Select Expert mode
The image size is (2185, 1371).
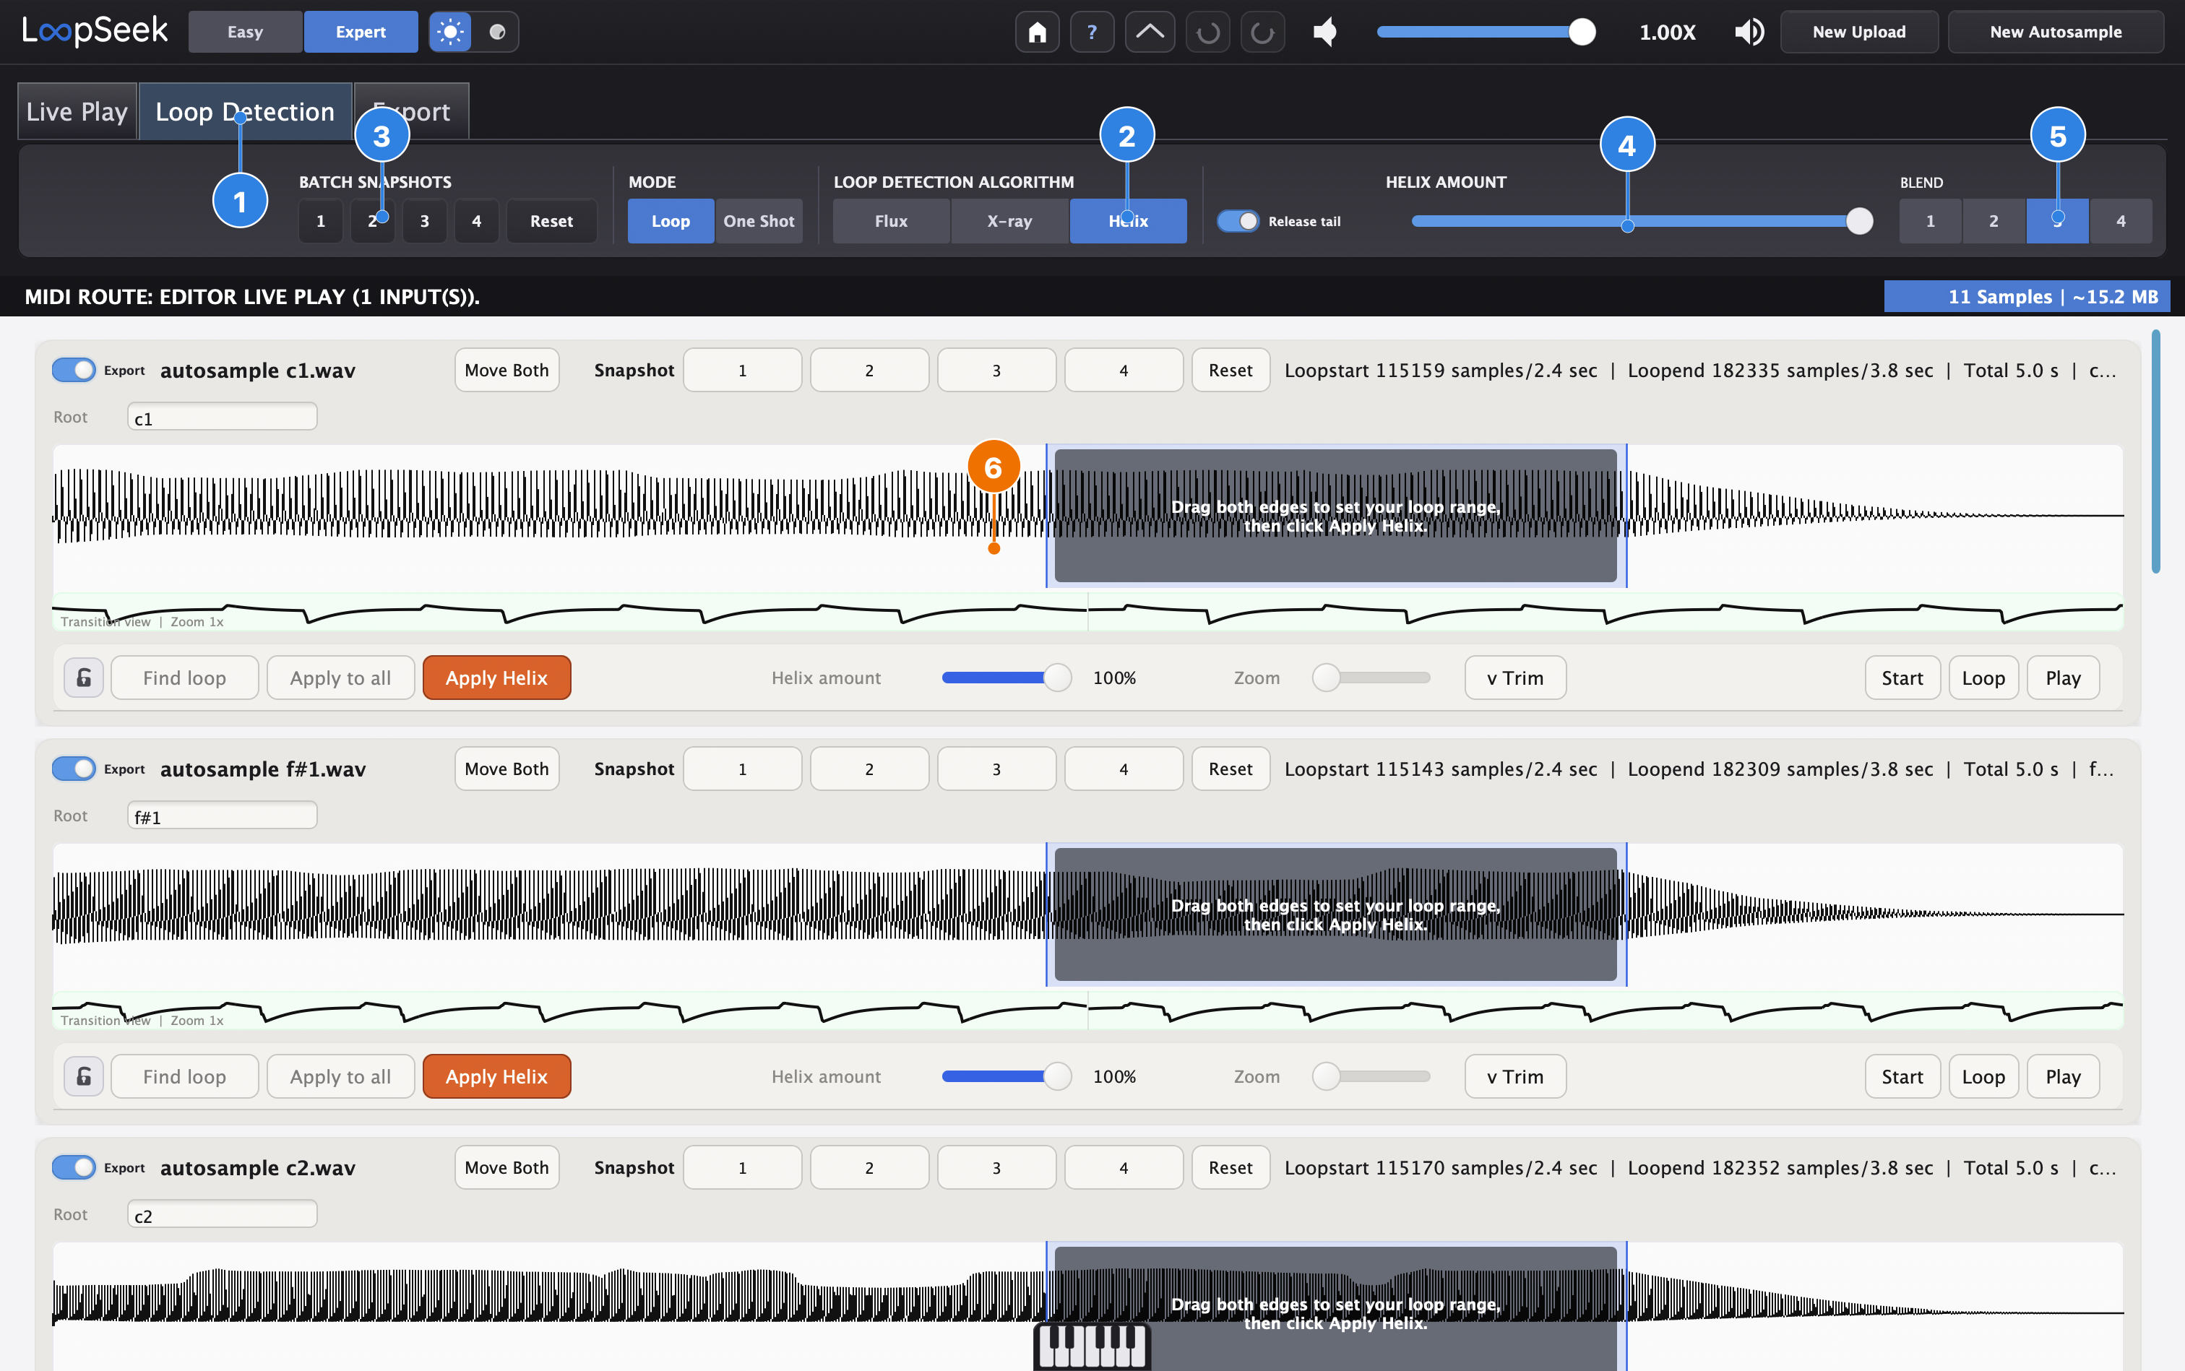click(361, 32)
